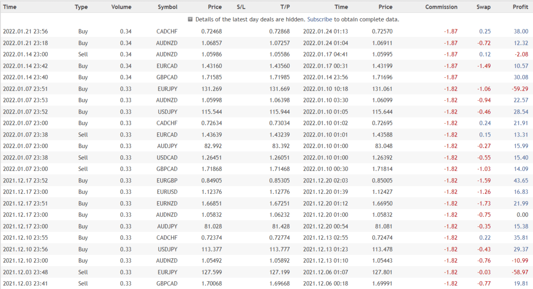This screenshot has height=289, width=533.
Task: Sort by the Swap column header
Action: [483, 7]
